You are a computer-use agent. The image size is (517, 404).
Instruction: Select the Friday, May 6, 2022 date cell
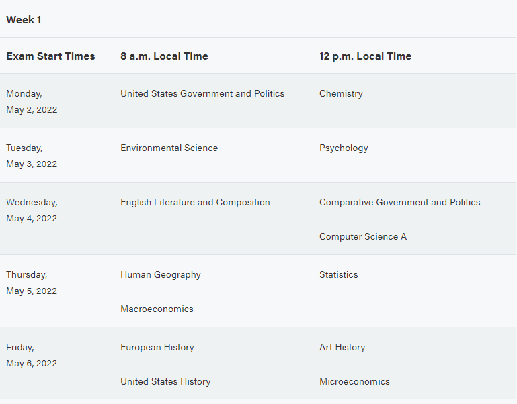click(32, 355)
